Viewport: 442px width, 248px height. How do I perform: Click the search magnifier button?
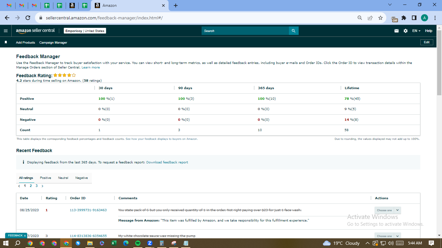pyautogui.click(x=293, y=31)
